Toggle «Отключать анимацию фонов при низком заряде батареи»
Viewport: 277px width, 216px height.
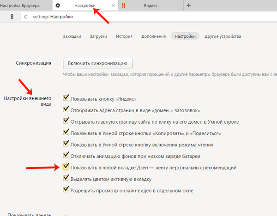pos(66,156)
